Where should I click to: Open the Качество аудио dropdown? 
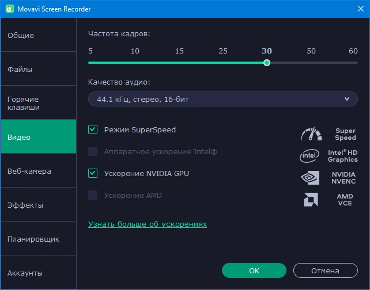223,99
